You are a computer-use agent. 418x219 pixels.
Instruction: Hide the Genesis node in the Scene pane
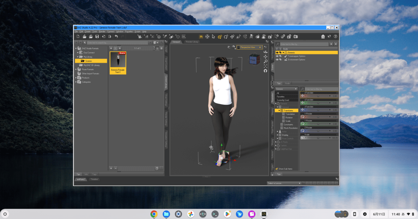[x=278, y=52]
